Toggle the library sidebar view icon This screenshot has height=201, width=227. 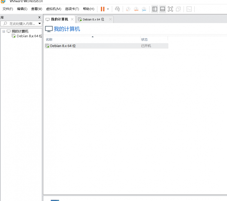pos(155,9)
